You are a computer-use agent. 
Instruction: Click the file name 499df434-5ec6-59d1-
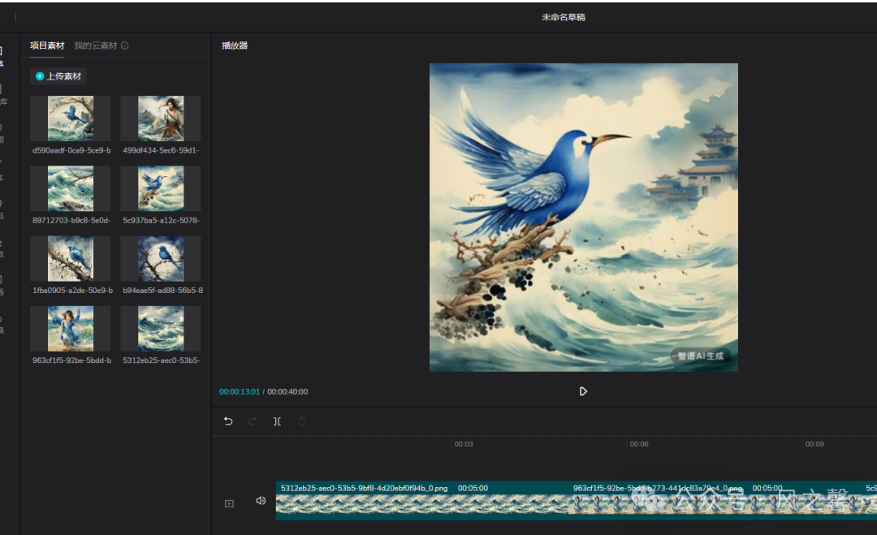161,150
